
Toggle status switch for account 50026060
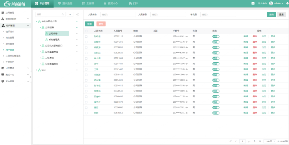(216, 107)
